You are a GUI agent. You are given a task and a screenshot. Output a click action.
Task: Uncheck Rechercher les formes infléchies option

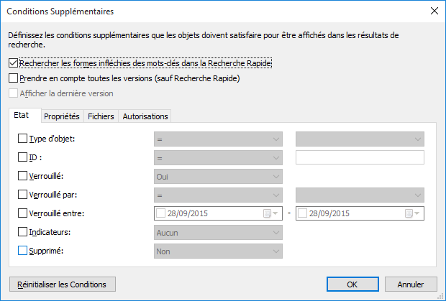click(14, 63)
